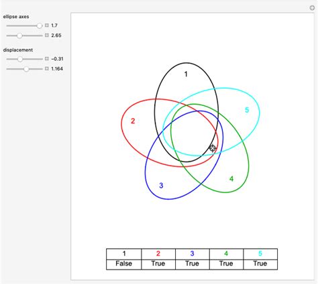Click the cyan ellipse label 5
This screenshot has height=285, width=318.
(x=247, y=110)
